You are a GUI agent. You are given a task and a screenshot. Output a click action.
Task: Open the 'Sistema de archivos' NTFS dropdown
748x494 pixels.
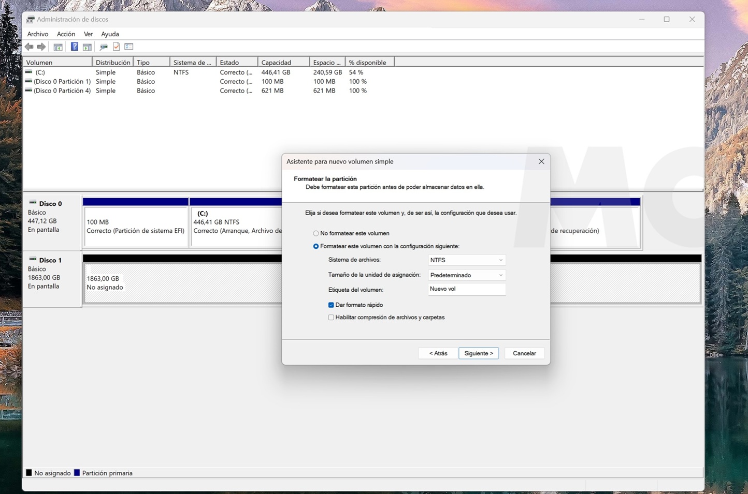[x=466, y=260]
